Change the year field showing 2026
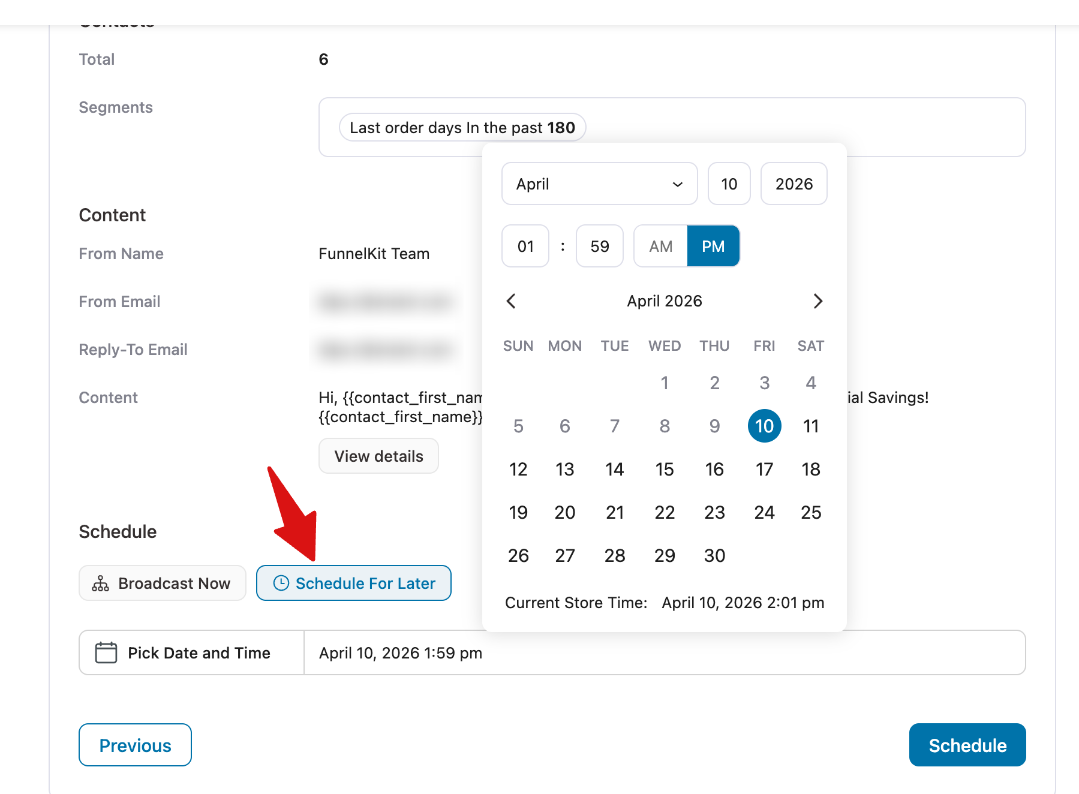The image size is (1079, 794). click(x=794, y=184)
